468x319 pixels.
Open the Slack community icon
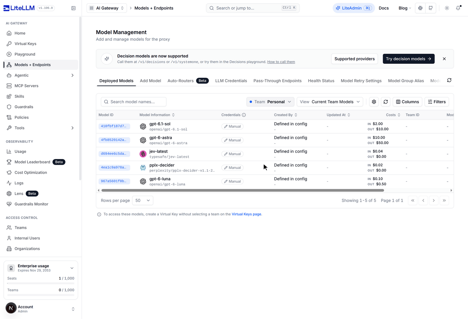click(x=420, y=8)
